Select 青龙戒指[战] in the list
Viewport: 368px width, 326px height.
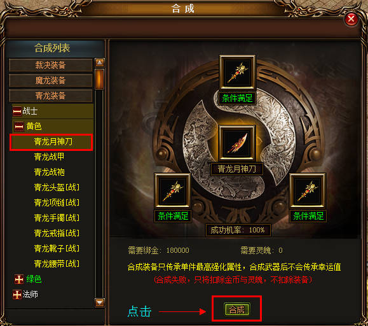coord(57,233)
